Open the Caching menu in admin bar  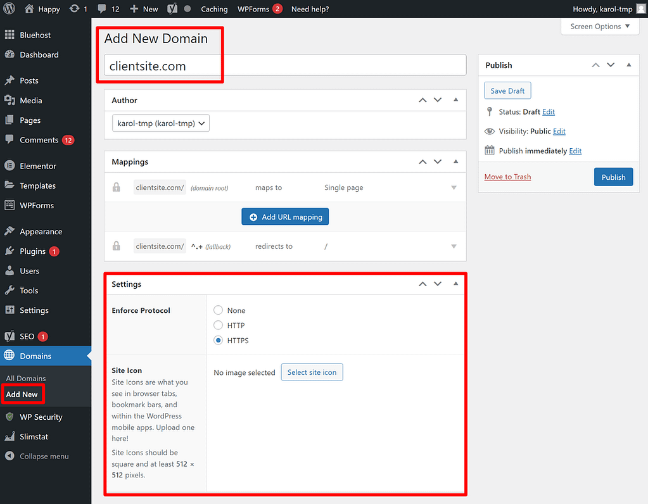click(x=214, y=9)
